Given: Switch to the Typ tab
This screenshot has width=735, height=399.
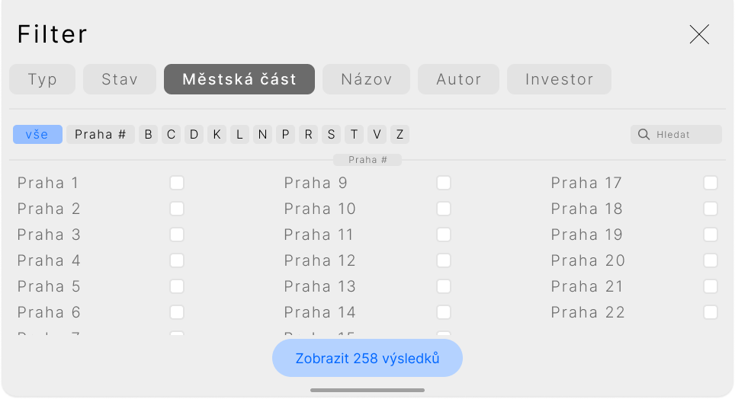Looking at the screenshot, I should 42,79.
